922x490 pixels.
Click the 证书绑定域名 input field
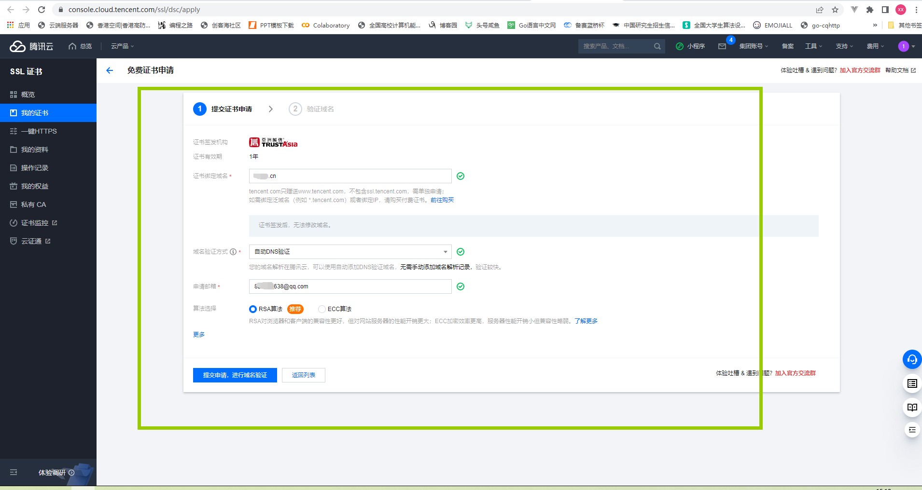(x=350, y=176)
